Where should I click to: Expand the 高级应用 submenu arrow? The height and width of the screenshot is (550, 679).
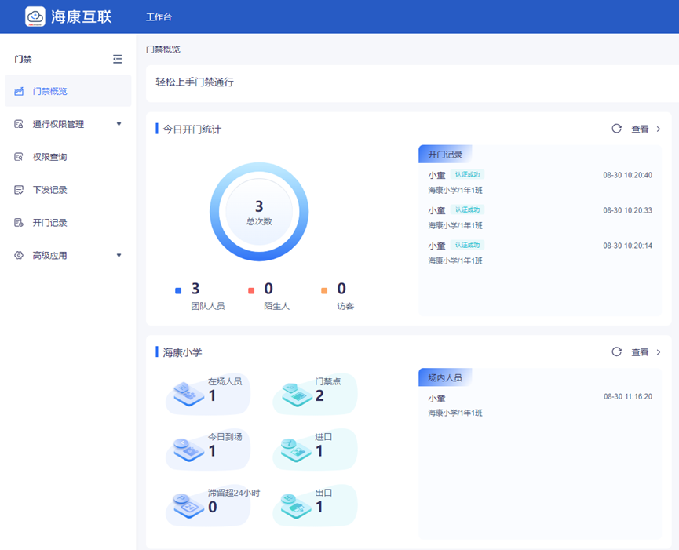119,255
